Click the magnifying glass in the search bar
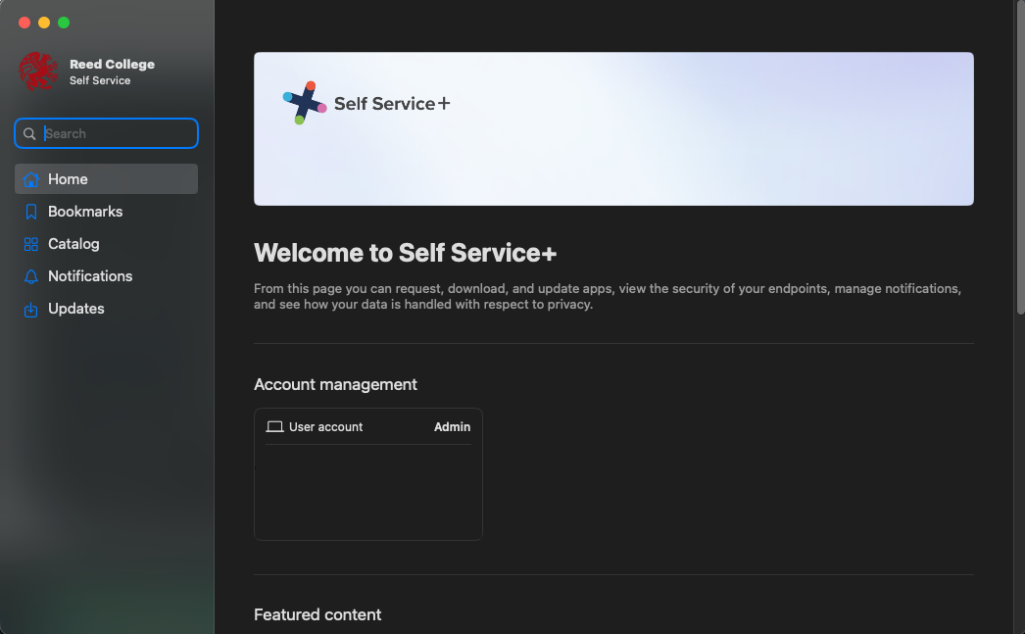This screenshot has height=634, width=1025. coord(29,133)
